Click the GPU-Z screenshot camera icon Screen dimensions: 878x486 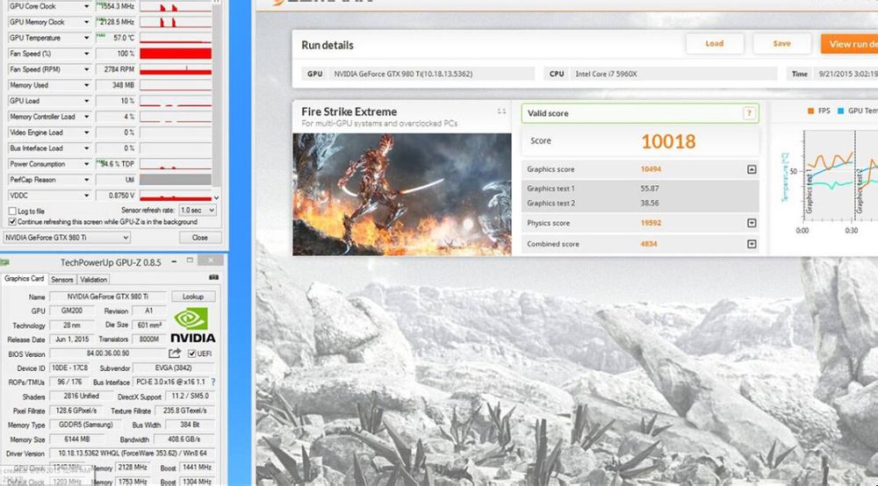pos(213,277)
